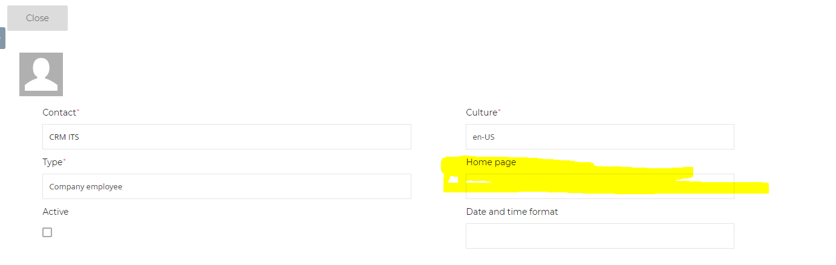
Task: Select the CRM ITS contact value text
Action: click(64, 137)
